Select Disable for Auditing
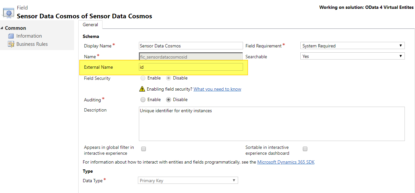The image size is (415, 193). pyautogui.click(x=168, y=100)
